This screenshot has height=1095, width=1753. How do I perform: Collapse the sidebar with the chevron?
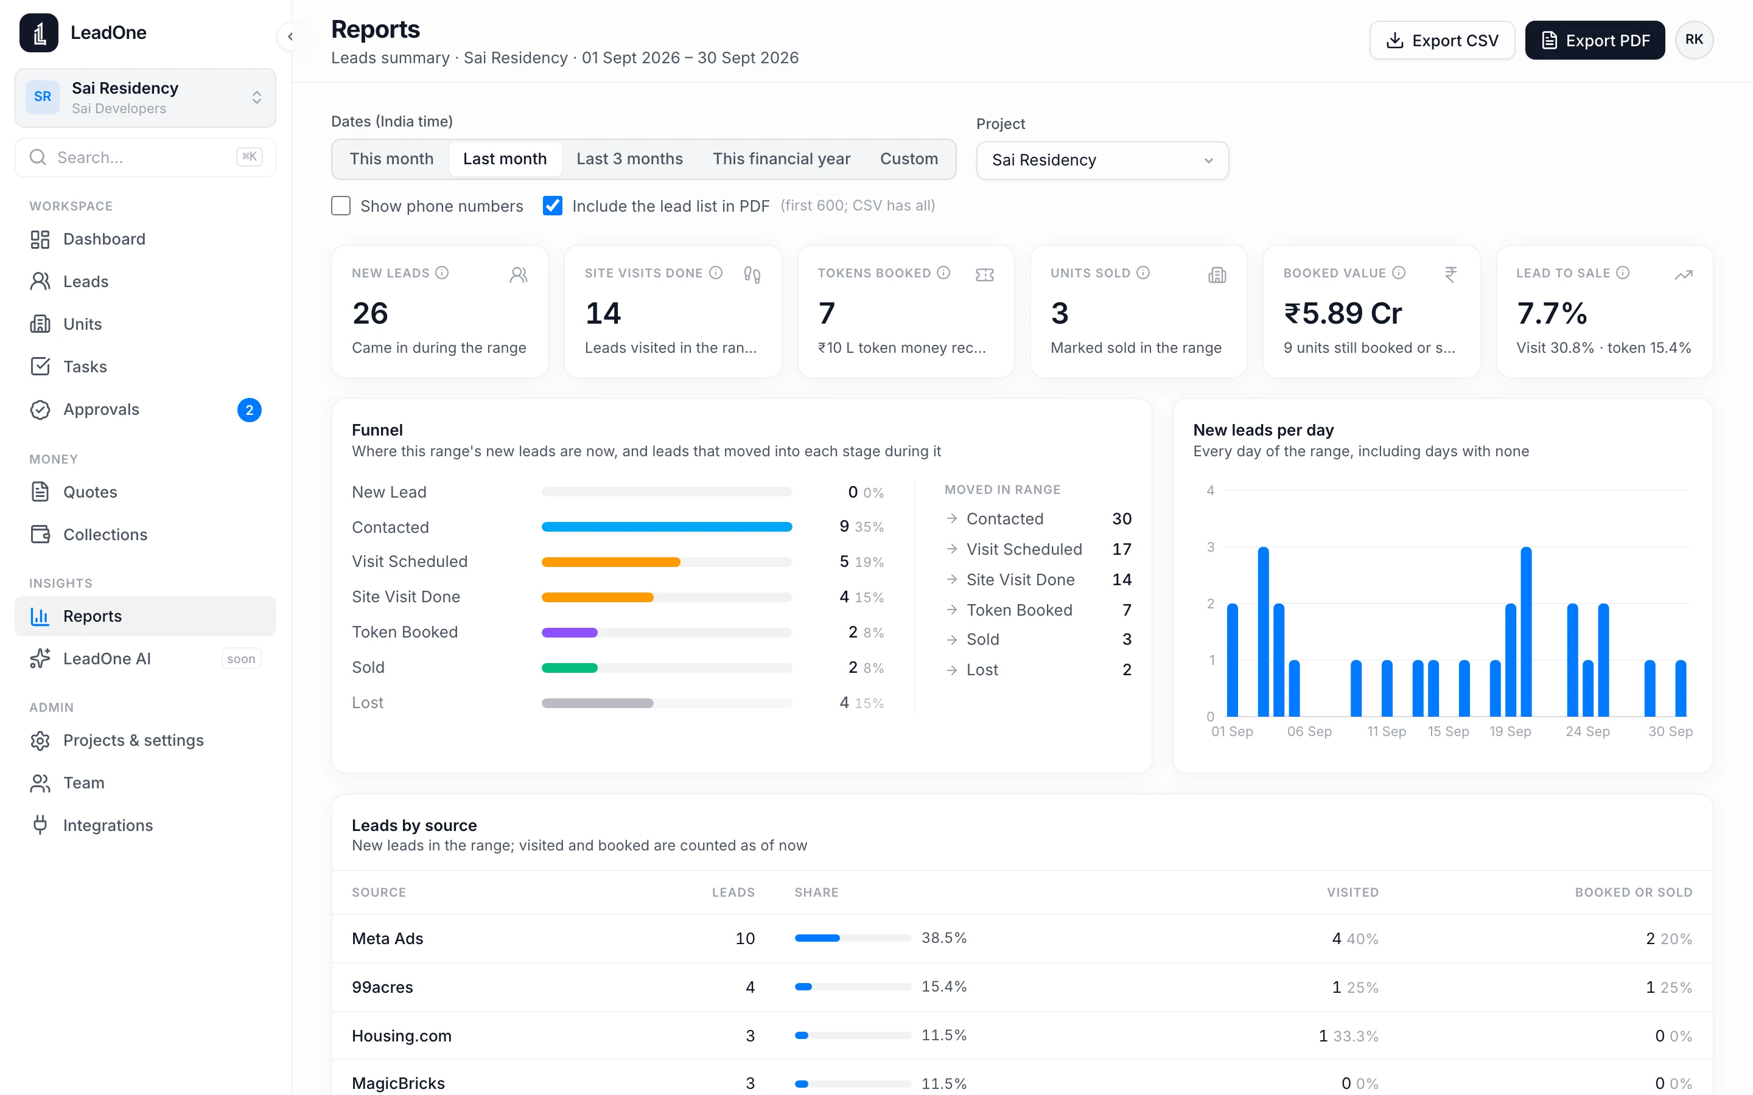tap(290, 35)
